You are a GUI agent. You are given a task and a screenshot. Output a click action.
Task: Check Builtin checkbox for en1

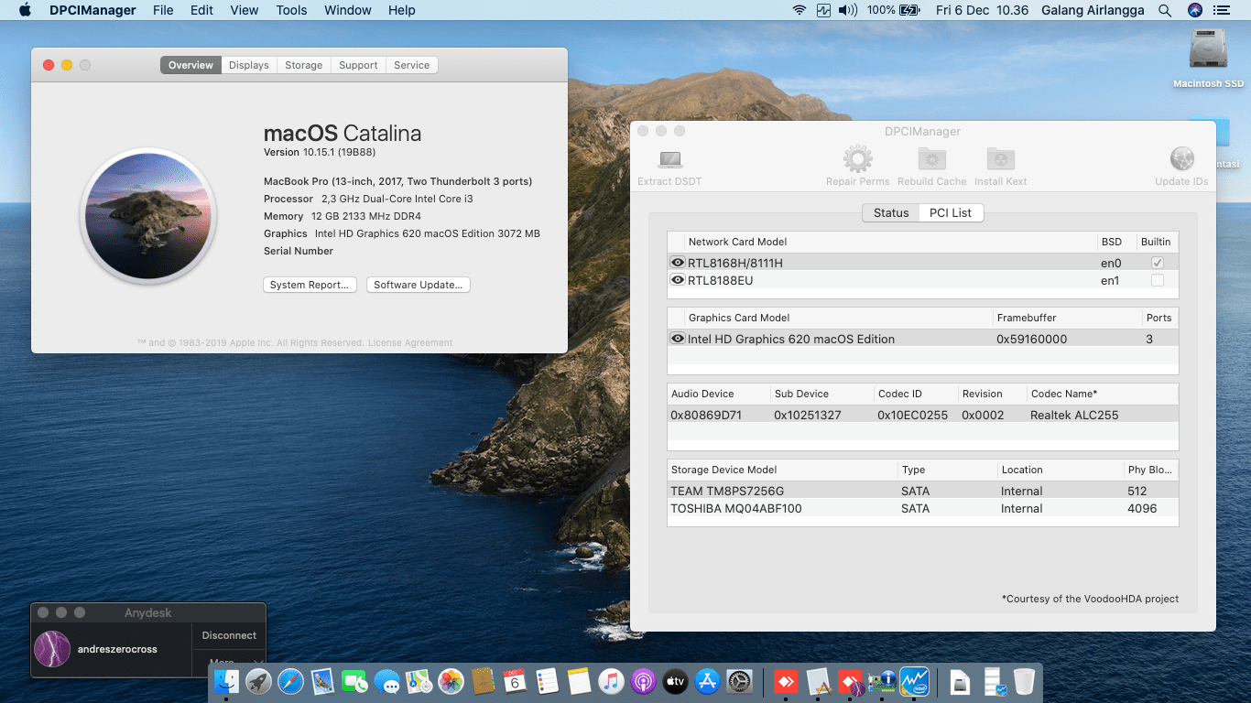[x=1158, y=280]
